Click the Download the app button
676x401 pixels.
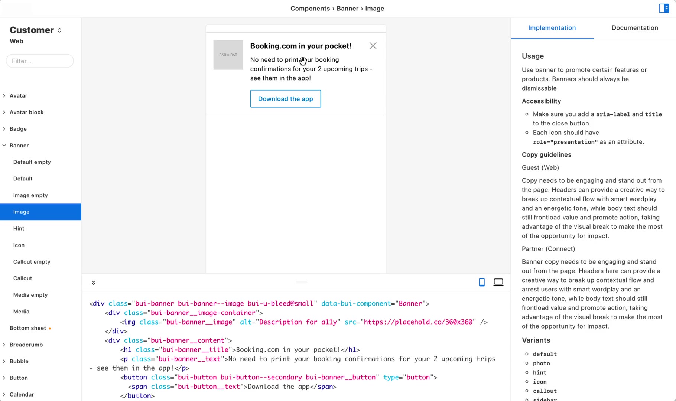285,99
